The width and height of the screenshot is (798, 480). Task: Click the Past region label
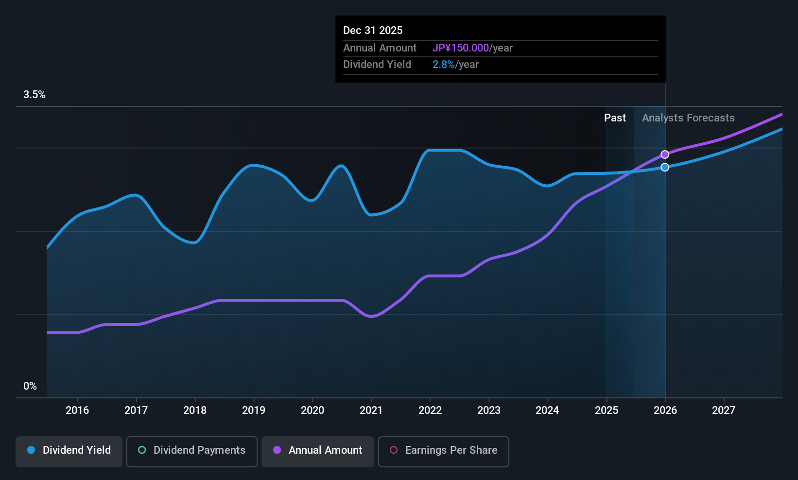pyautogui.click(x=615, y=118)
